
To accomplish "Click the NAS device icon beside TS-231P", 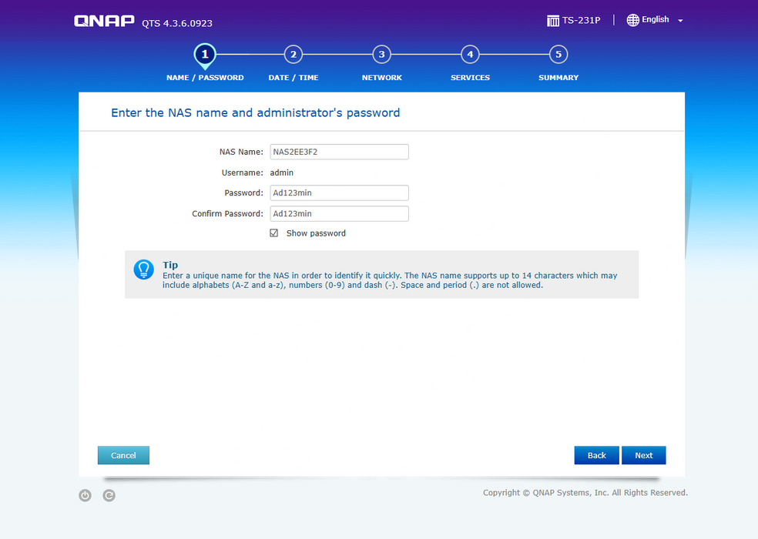I will 553,21.
